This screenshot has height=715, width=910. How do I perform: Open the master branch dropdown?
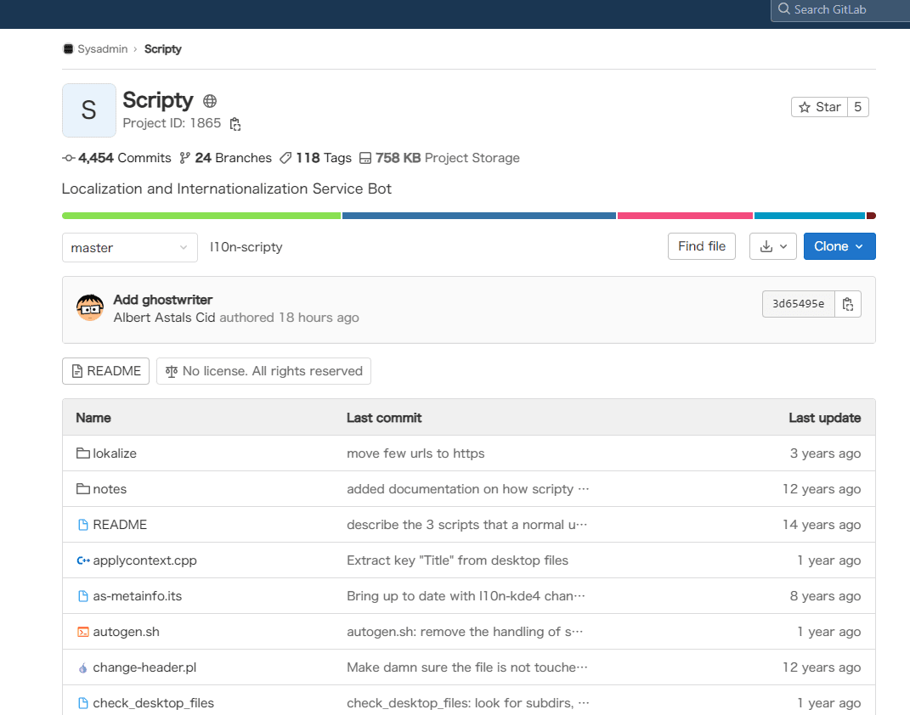tap(129, 247)
